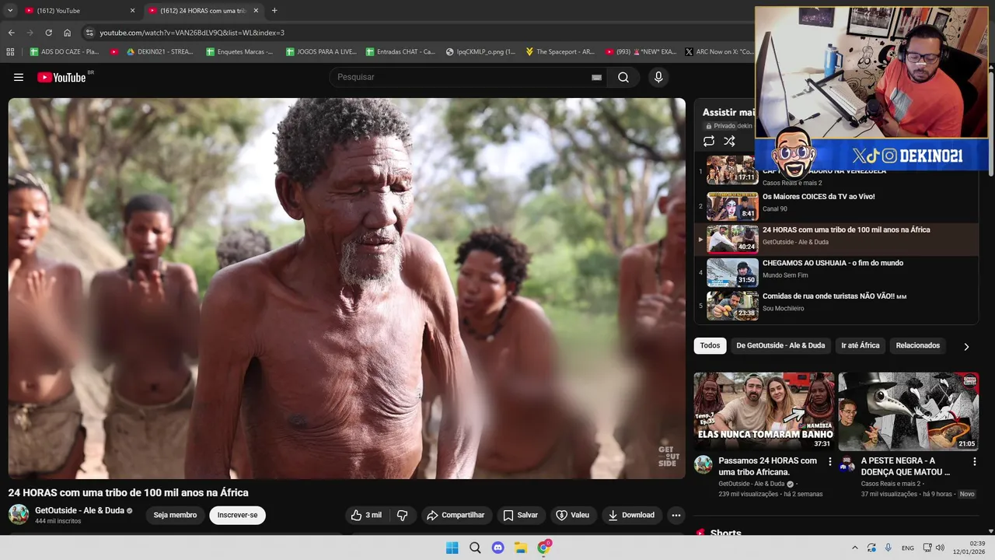Like the video with thumbs up
The width and height of the screenshot is (995, 560).
(x=367, y=515)
